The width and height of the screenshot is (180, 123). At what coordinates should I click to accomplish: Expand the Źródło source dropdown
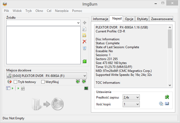[79, 23]
